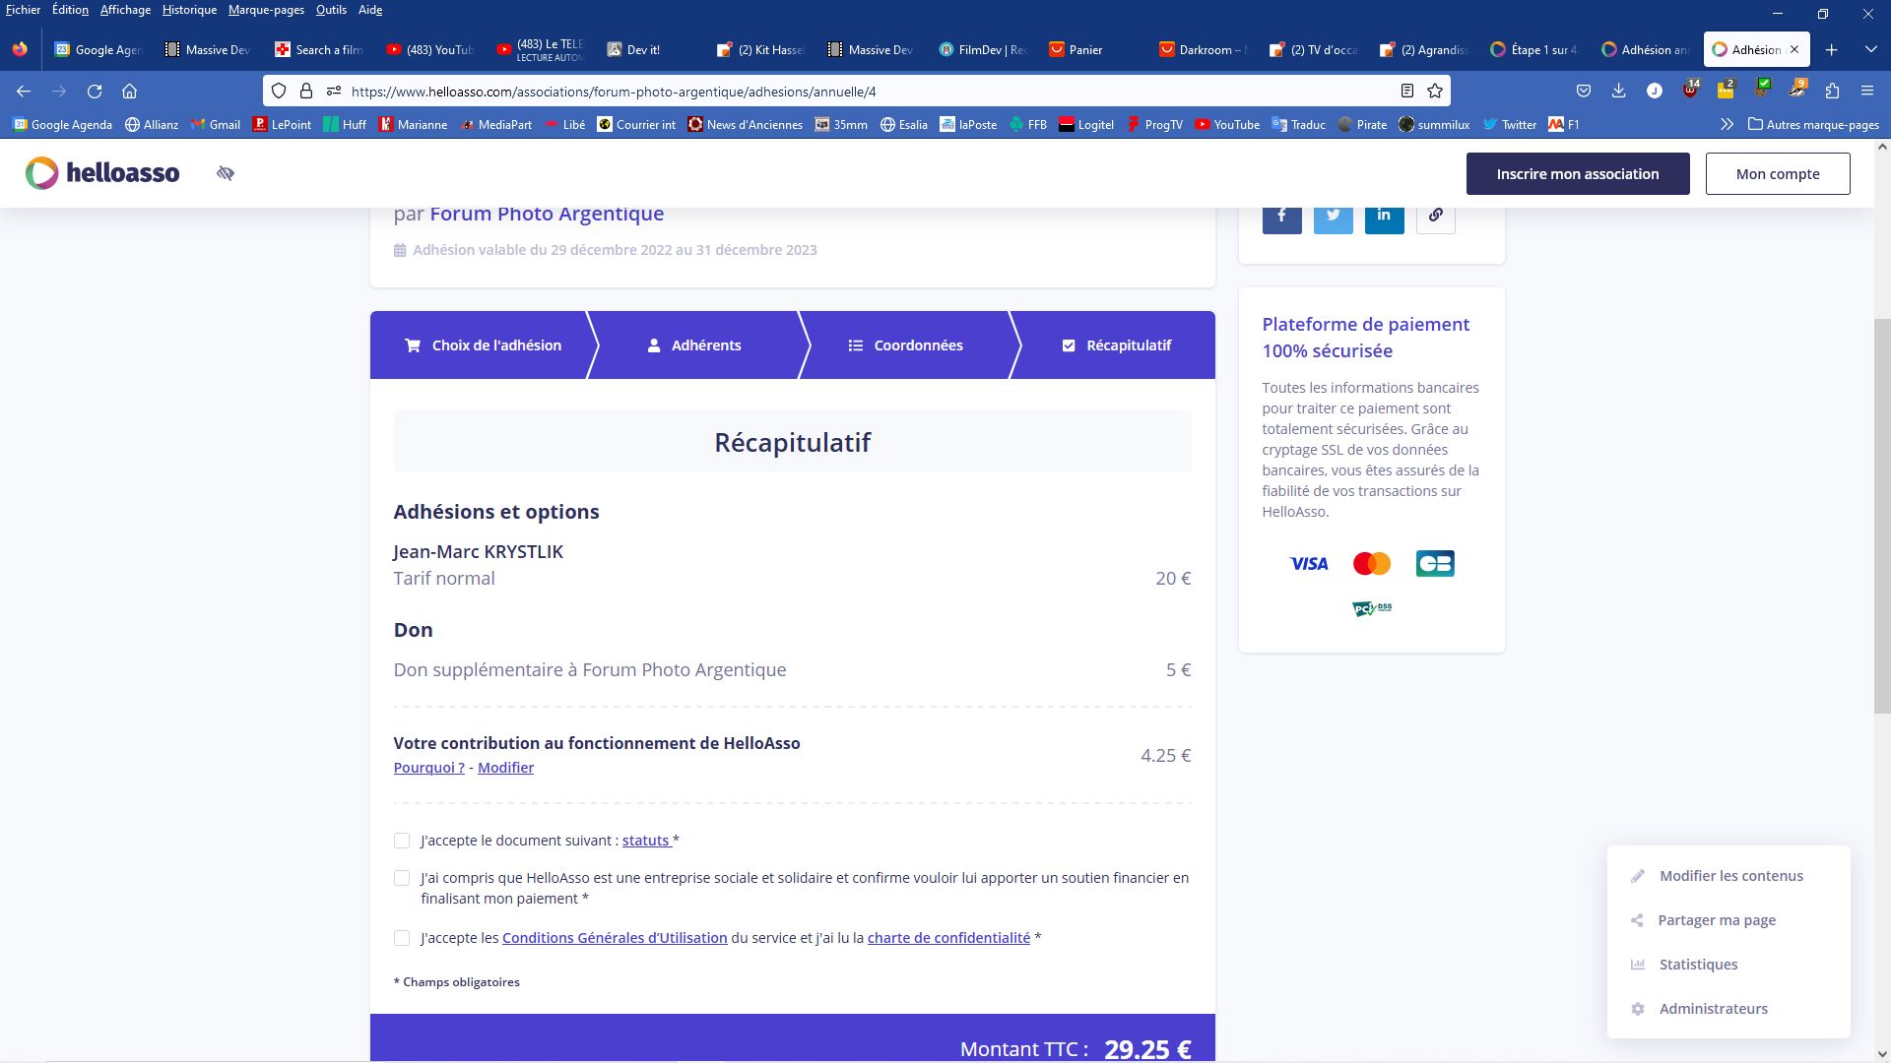Open the site permissions icon in the address bar

334,91
